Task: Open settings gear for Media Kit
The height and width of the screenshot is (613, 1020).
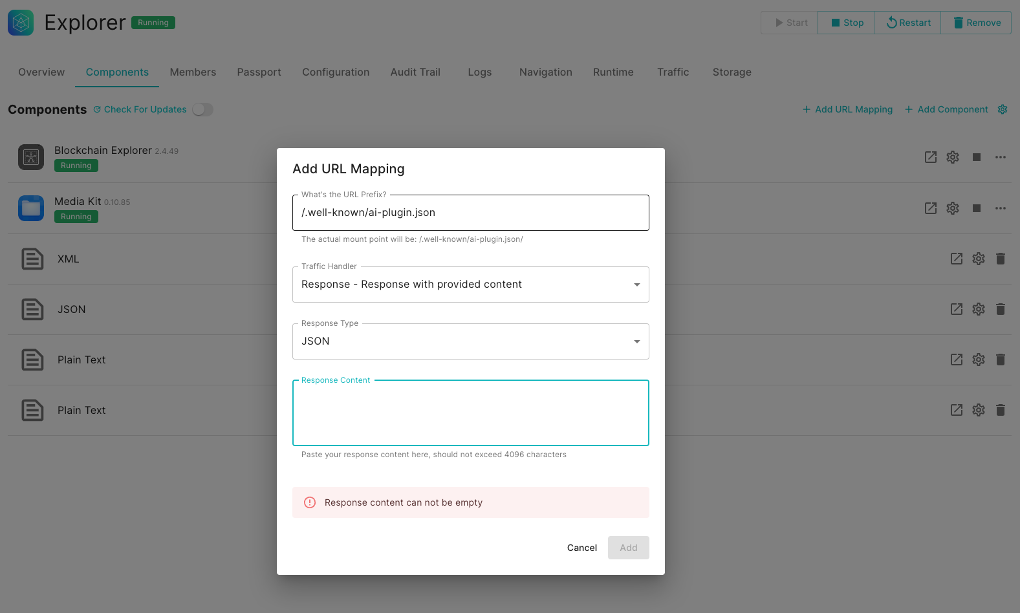Action: click(952, 208)
